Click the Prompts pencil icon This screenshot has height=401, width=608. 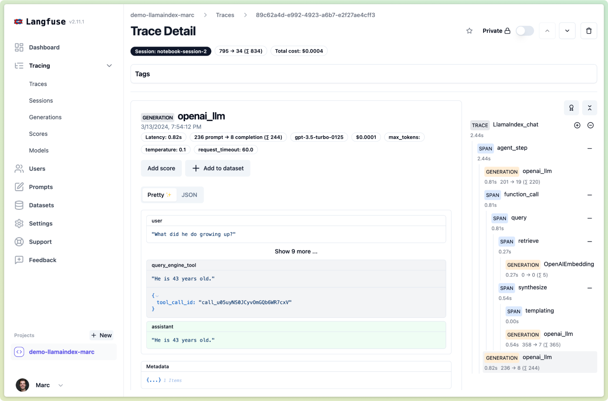(19, 187)
